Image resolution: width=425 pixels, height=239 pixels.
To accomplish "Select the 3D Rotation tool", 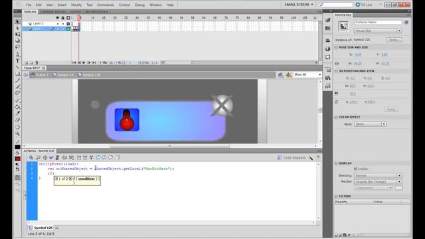I will (18, 40).
